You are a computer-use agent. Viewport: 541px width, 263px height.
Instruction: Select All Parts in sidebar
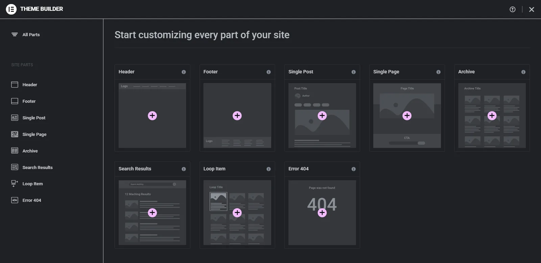(x=31, y=34)
